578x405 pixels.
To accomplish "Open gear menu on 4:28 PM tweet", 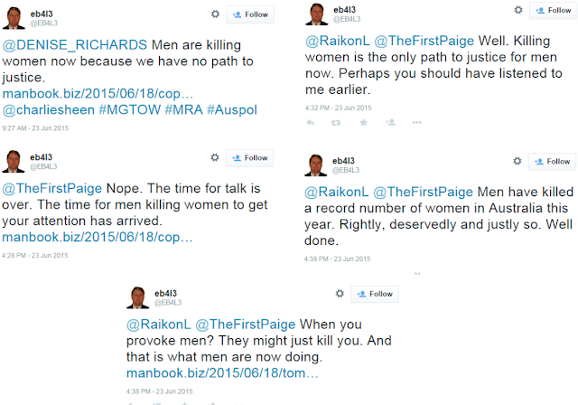I will tap(215, 157).
